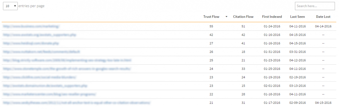Open the stonetemple.com rich answers link
Viewport: 339px width, 109px height.
[67, 69]
